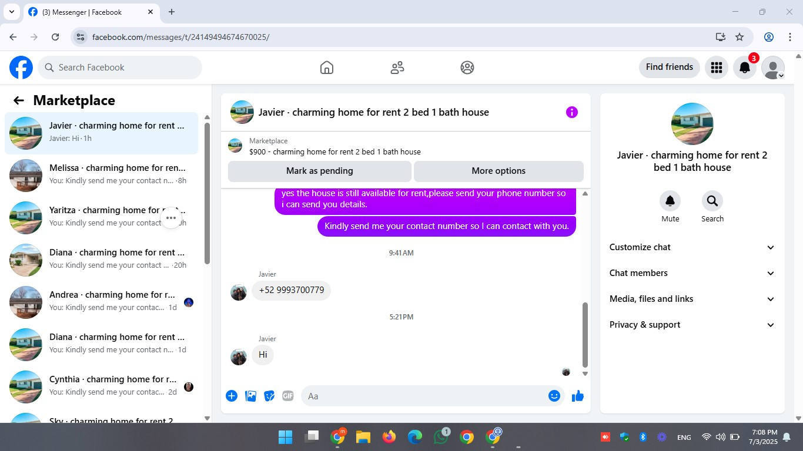The width and height of the screenshot is (803, 451).
Task: Click the chat messages scrollbar thumb
Action: [x=585, y=335]
